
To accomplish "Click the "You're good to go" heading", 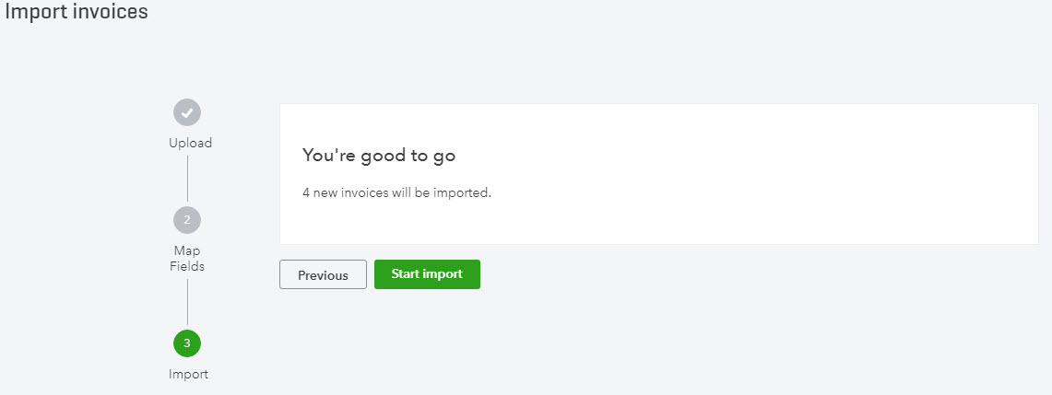I will point(379,156).
